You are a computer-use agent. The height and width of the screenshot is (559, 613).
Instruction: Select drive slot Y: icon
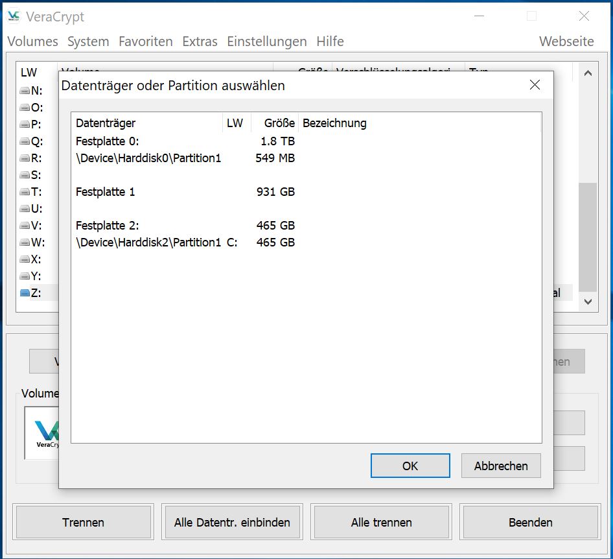point(25,276)
